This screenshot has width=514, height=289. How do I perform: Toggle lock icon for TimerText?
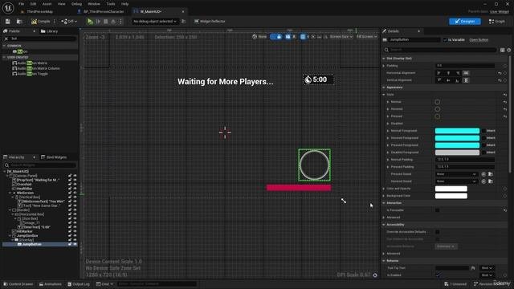click(x=70, y=227)
